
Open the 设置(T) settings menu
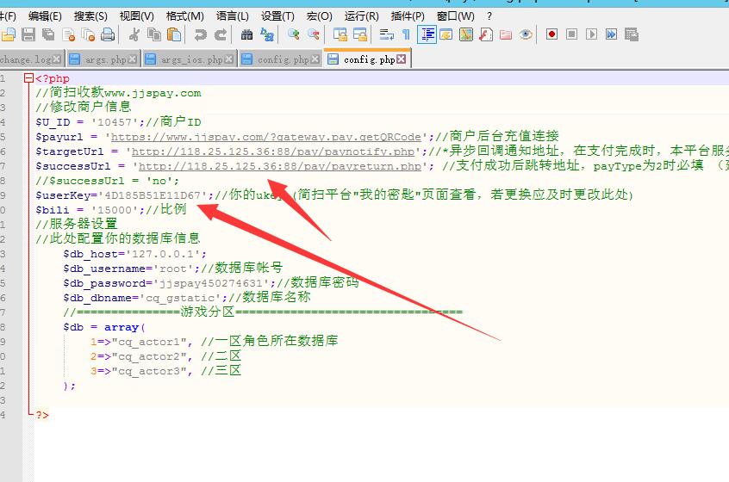(277, 15)
